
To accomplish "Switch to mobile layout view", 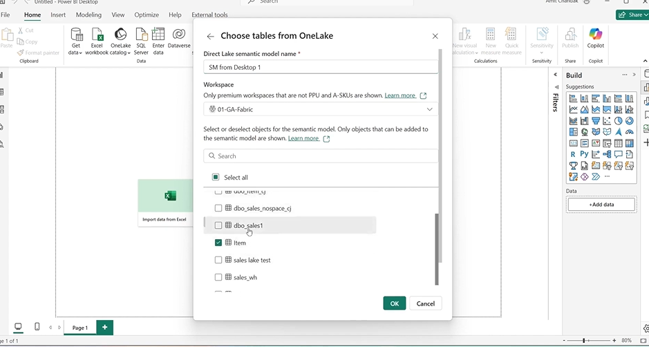I will [37, 327].
